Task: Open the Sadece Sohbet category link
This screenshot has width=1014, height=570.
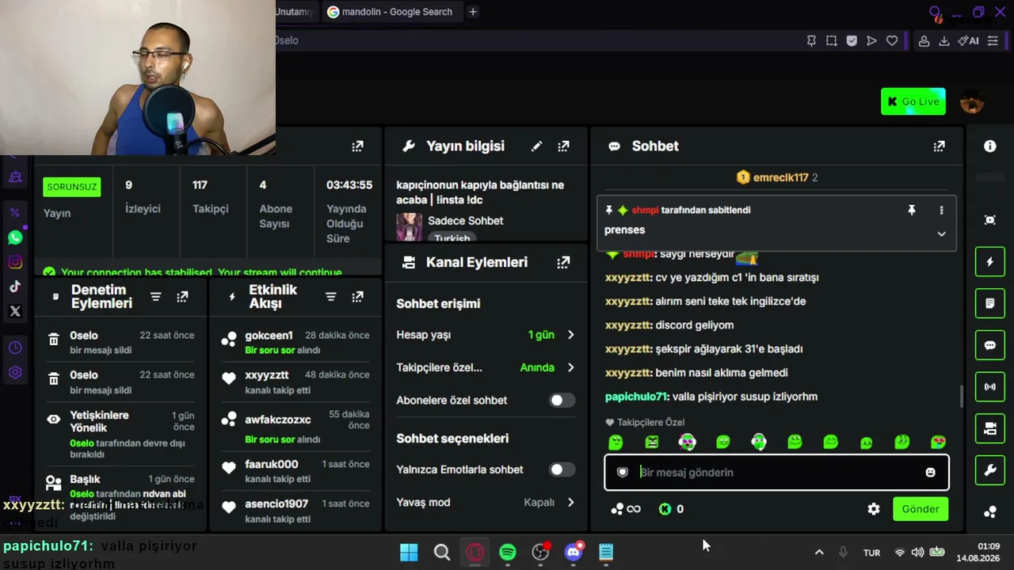Action: coord(466,221)
